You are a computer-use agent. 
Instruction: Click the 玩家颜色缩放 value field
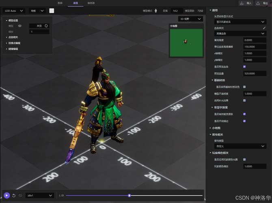pyautogui.click(x=255, y=166)
